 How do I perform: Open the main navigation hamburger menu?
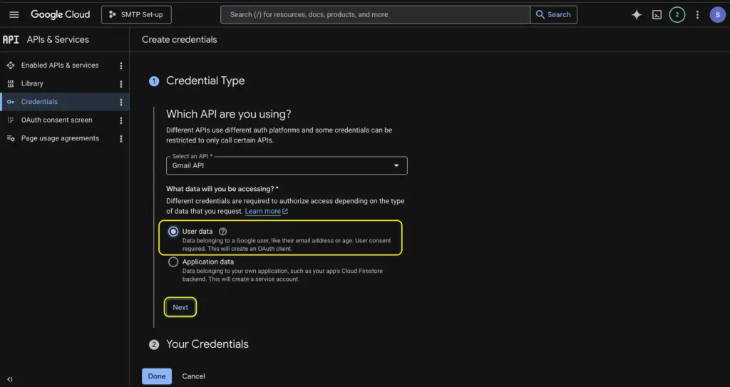point(14,14)
